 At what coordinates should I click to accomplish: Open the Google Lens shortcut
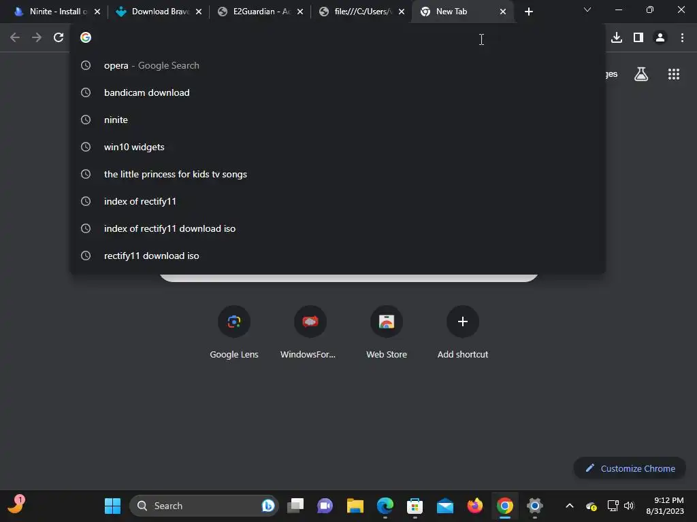click(x=234, y=332)
